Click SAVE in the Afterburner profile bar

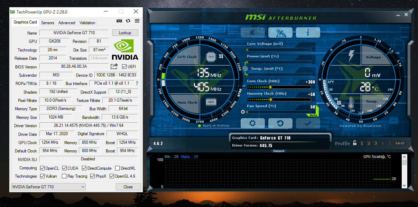point(400,143)
